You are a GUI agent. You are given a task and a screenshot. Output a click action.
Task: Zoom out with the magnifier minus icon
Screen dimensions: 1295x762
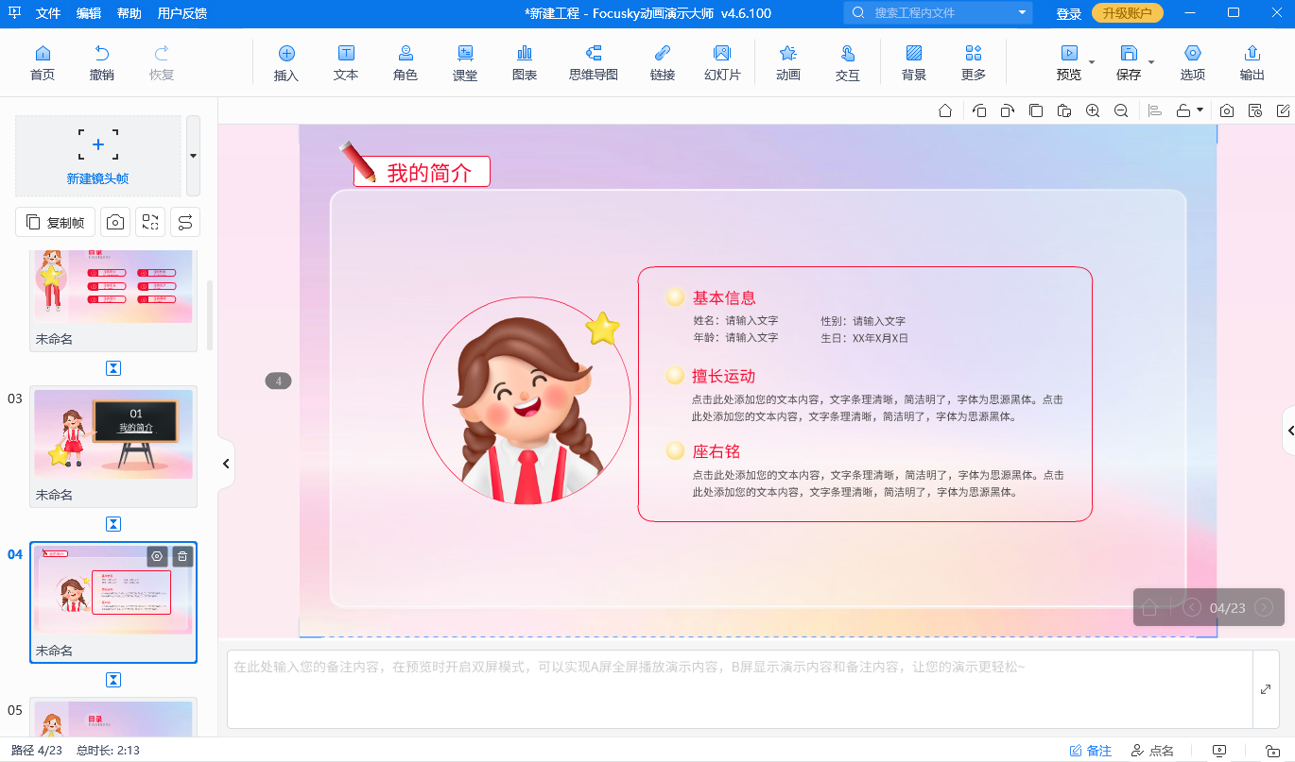coord(1121,110)
